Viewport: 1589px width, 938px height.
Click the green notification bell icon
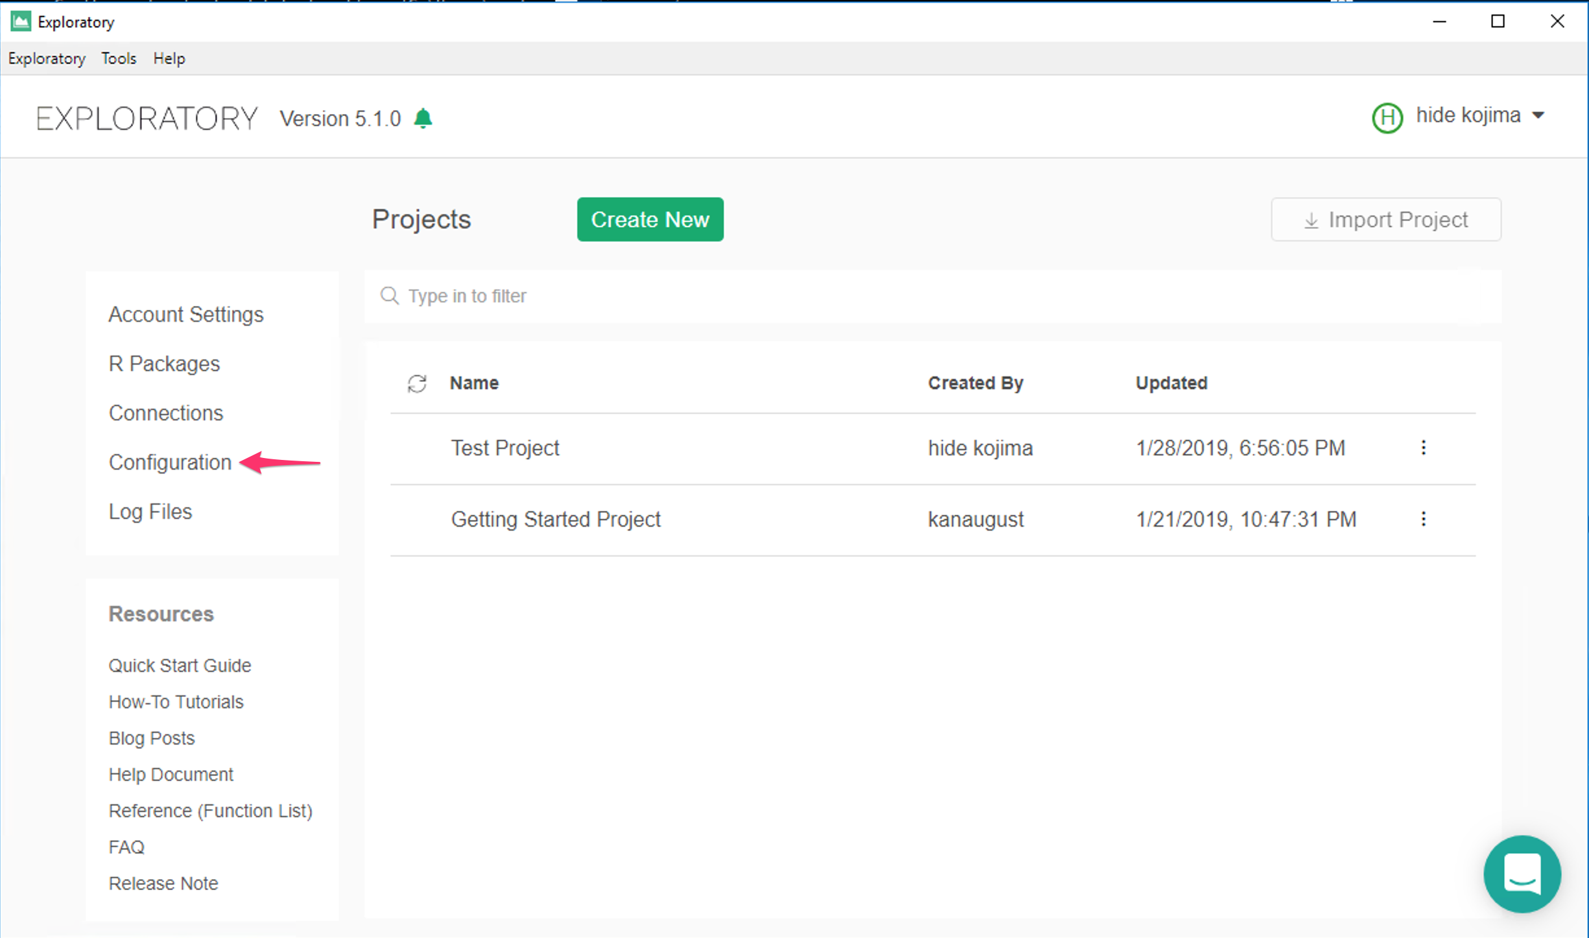click(x=423, y=119)
